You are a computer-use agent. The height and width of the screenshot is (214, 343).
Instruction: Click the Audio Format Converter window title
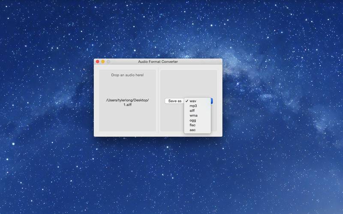158,62
